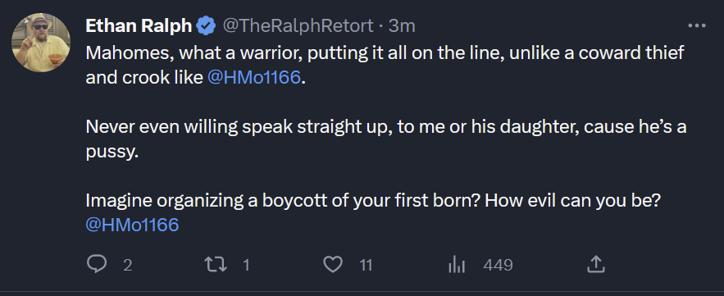Open @HMo1166 mention ending the tweet
The width and height of the screenshot is (724, 296).
point(132,225)
